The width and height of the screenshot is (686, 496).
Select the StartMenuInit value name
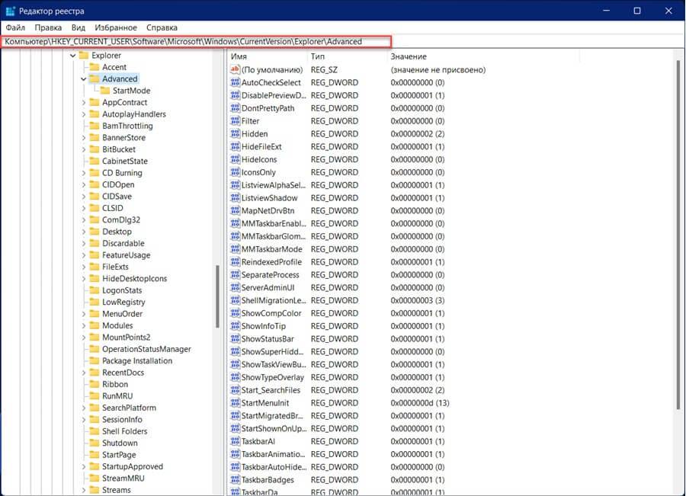(x=265, y=403)
